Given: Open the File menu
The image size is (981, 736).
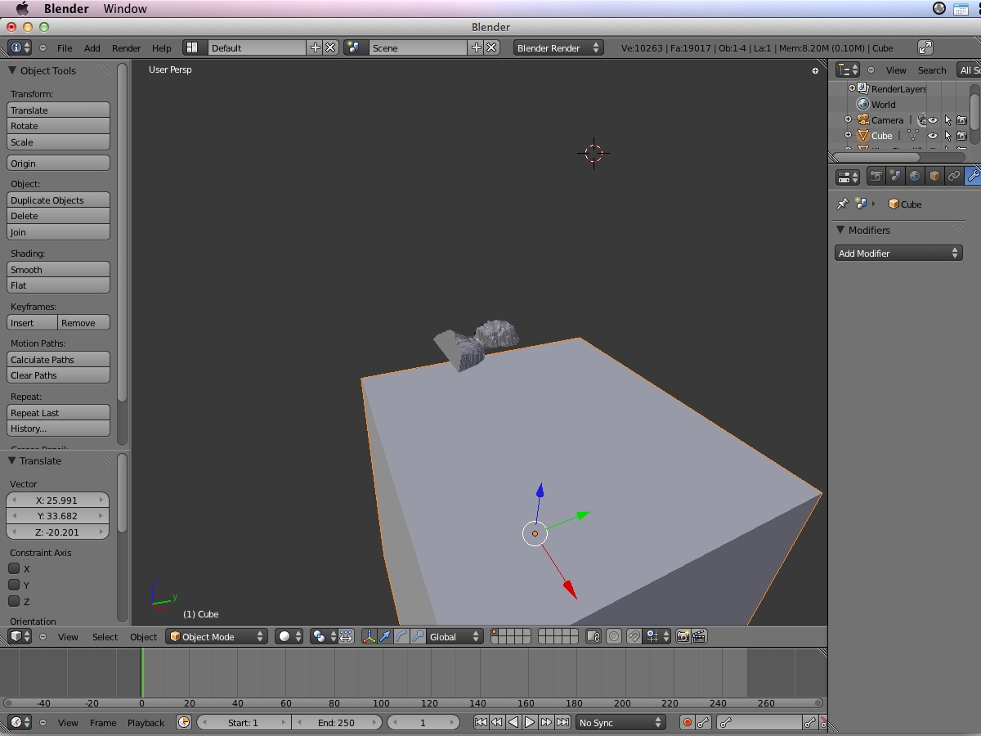Looking at the screenshot, I should click(65, 48).
